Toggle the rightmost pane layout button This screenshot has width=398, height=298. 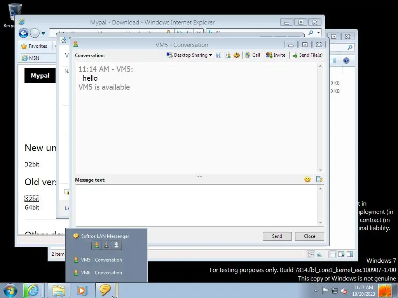pyautogui.click(x=350, y=254)
